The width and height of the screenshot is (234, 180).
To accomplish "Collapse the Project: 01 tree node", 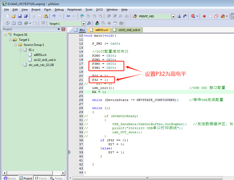I will 5,35.
